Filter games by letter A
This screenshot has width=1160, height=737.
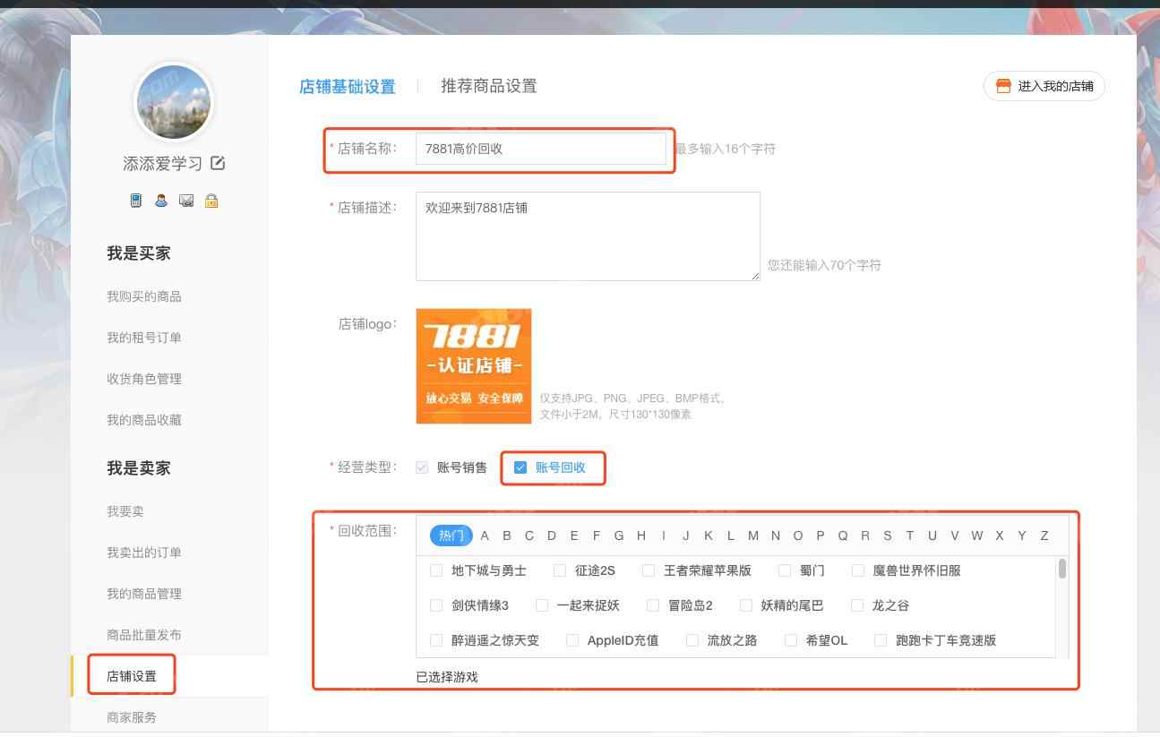(x=485, y=536)
